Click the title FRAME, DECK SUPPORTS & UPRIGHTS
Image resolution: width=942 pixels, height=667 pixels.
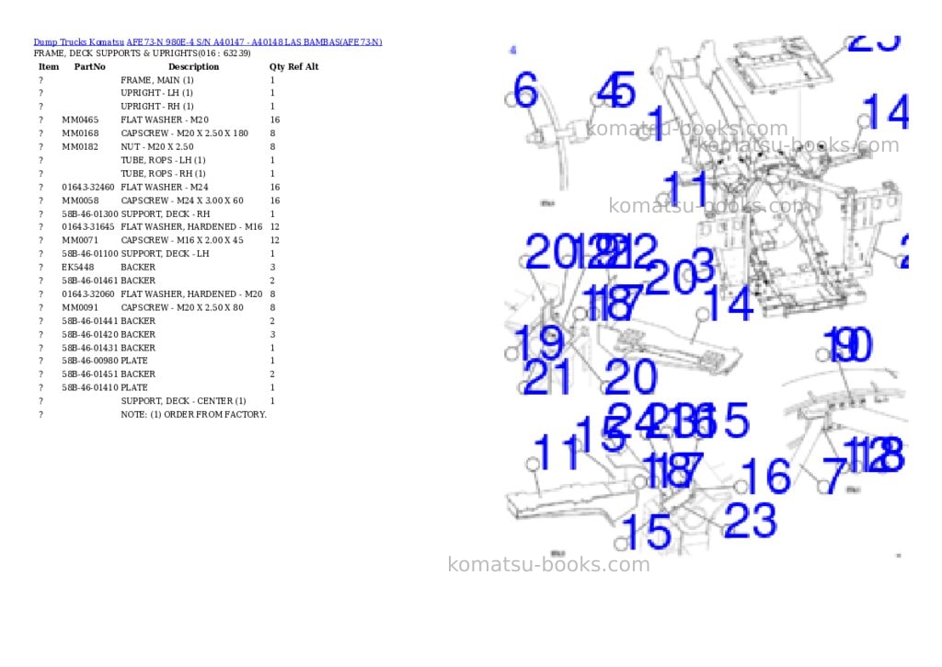tap(143, 53)
